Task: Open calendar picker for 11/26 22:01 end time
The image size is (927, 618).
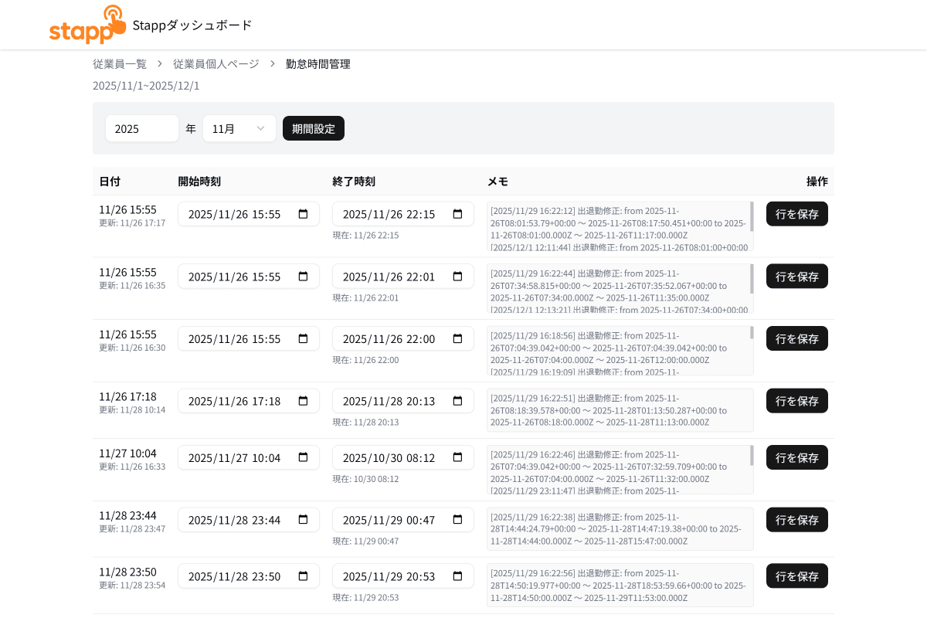Action: (457, 277)
